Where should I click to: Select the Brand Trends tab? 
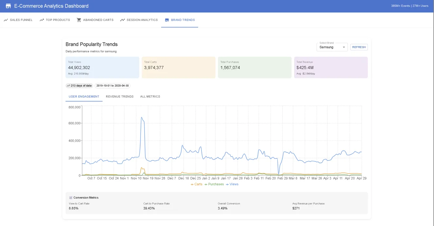179,20
